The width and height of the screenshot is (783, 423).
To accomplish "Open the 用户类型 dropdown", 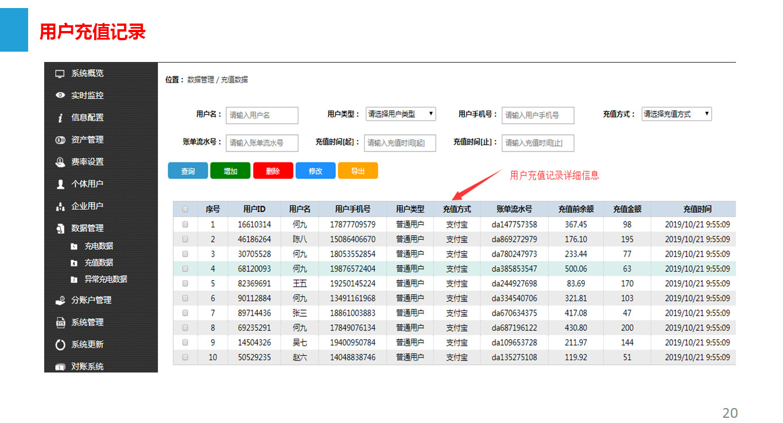I will (401, 114).
